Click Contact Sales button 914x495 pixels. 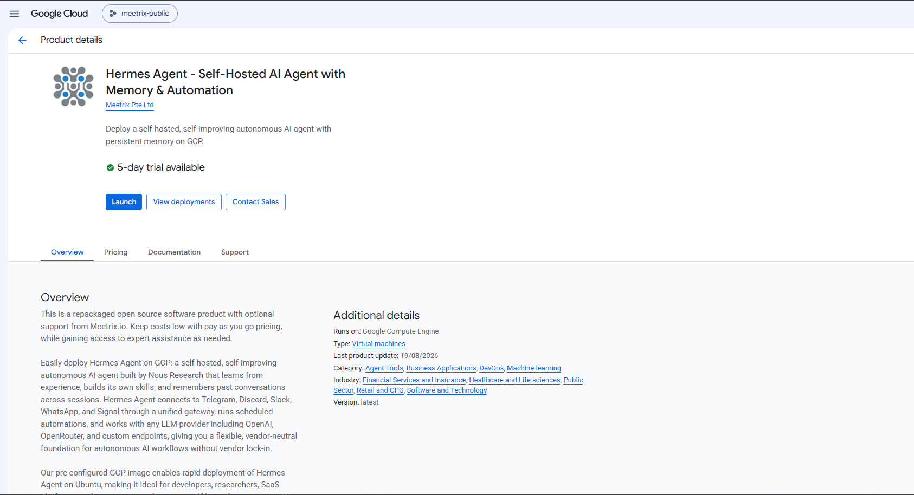pyautogui.click(x=255, y=202)
